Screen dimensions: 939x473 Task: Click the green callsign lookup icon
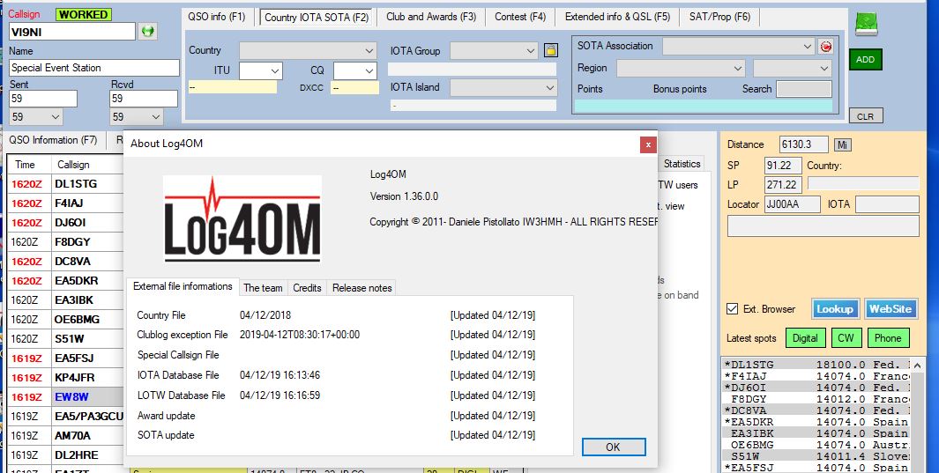tap(147, 31)
